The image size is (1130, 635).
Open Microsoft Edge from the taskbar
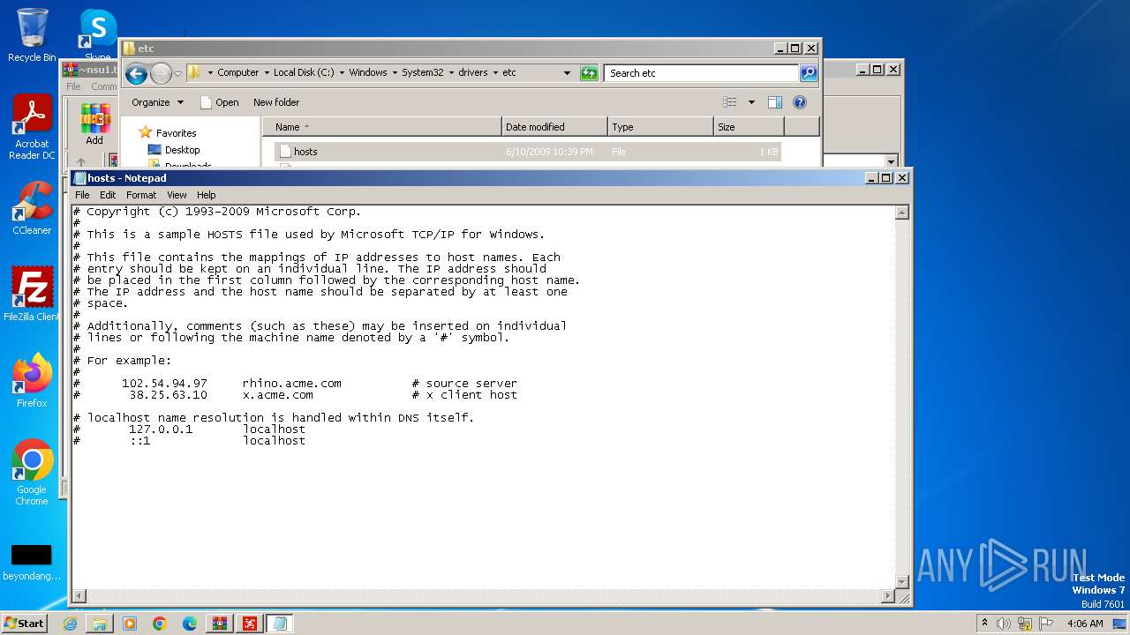(190, 624)
